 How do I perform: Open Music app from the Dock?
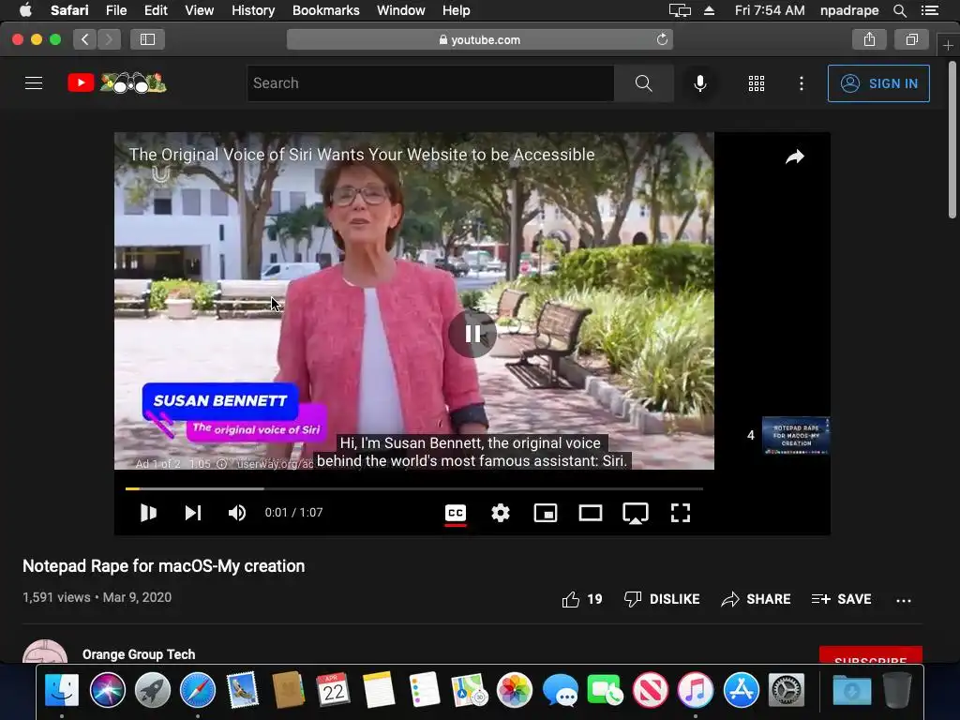[696, 690]
